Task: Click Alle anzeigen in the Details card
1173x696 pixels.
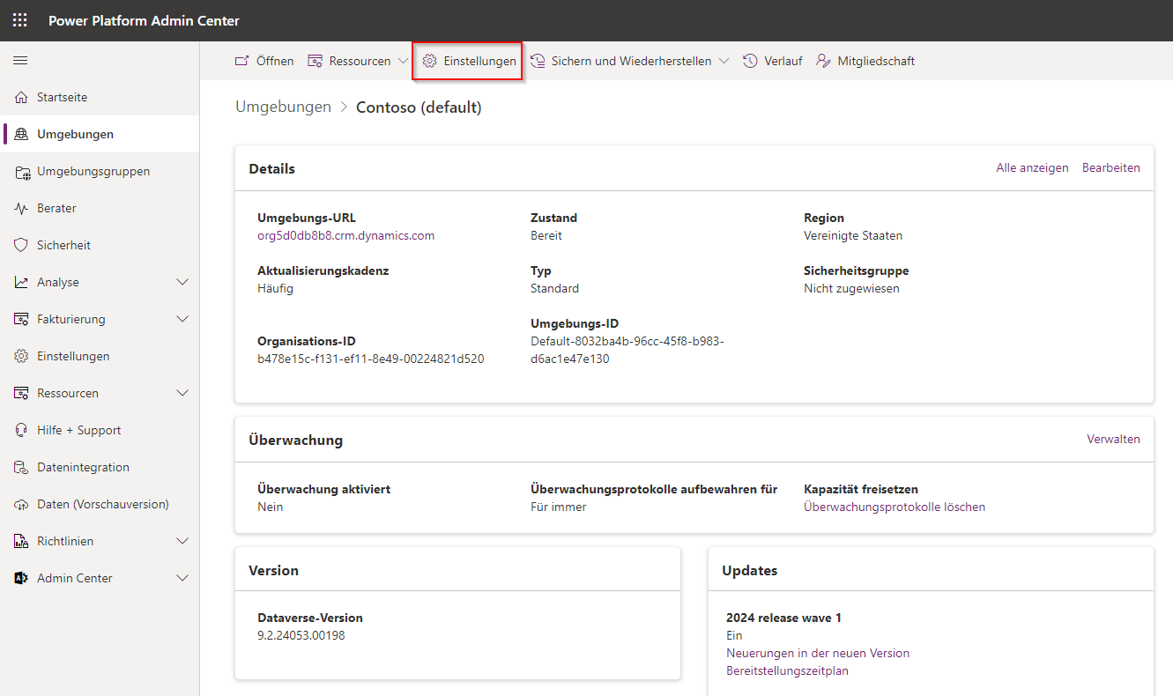Action: coord(1032,168)
